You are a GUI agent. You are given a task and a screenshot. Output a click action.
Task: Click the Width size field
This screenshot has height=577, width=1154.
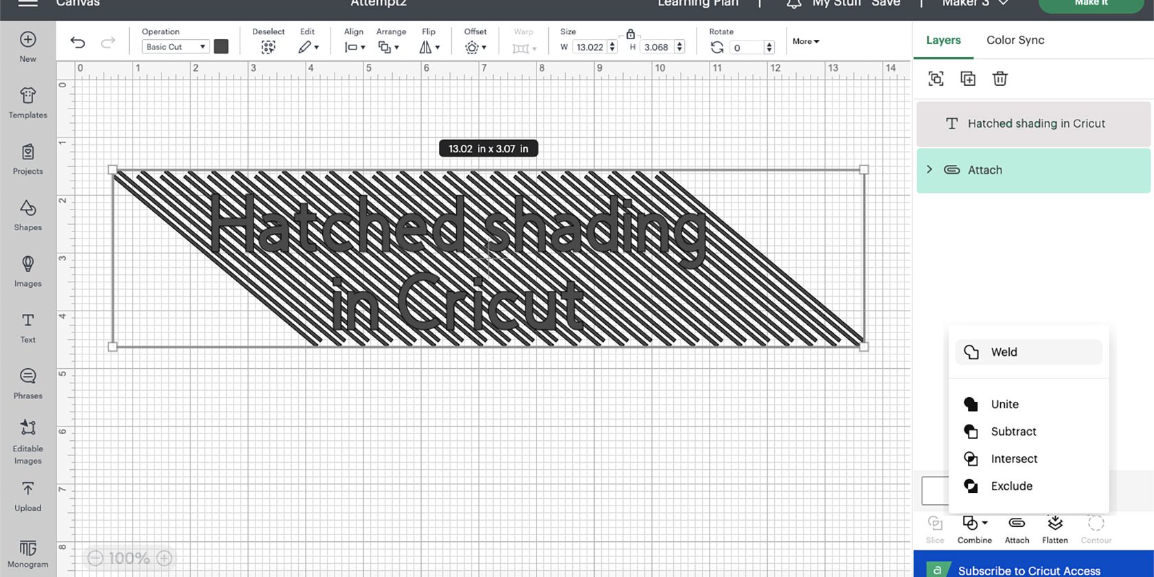[590, 47]
